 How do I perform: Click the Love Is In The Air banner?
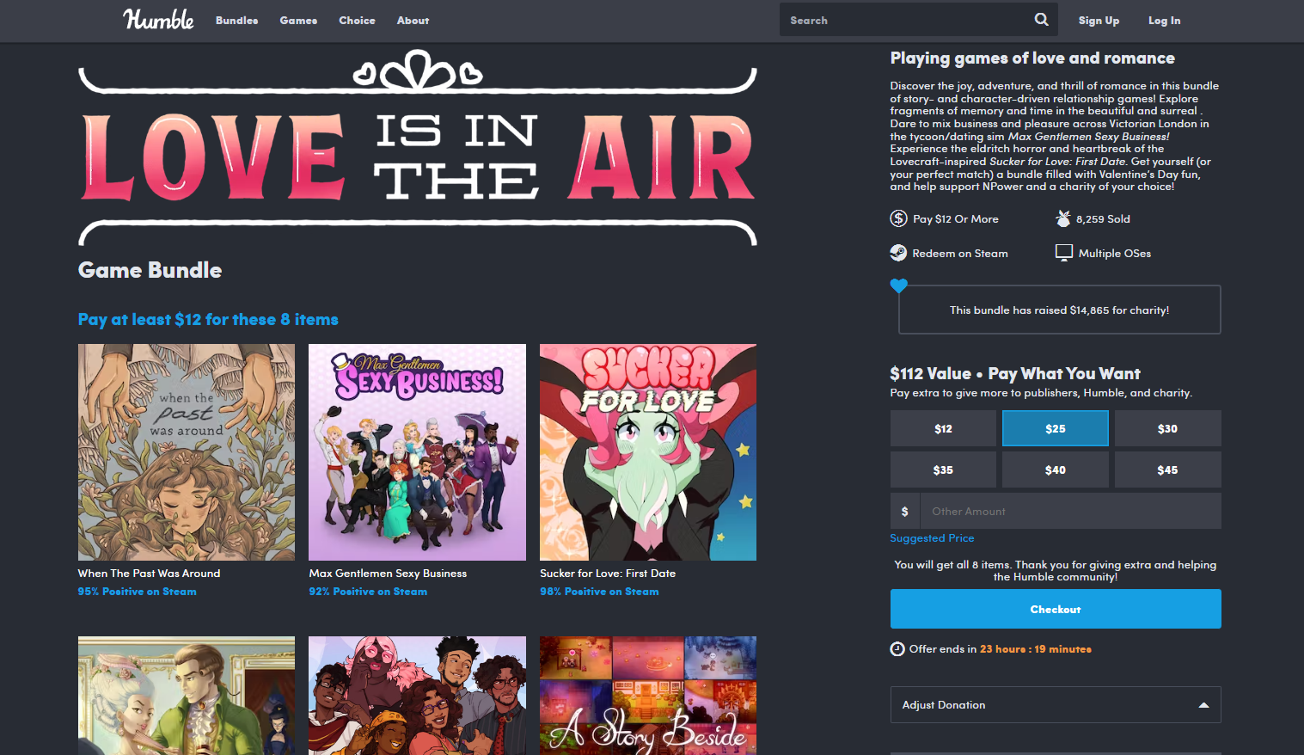coord(418,147)
